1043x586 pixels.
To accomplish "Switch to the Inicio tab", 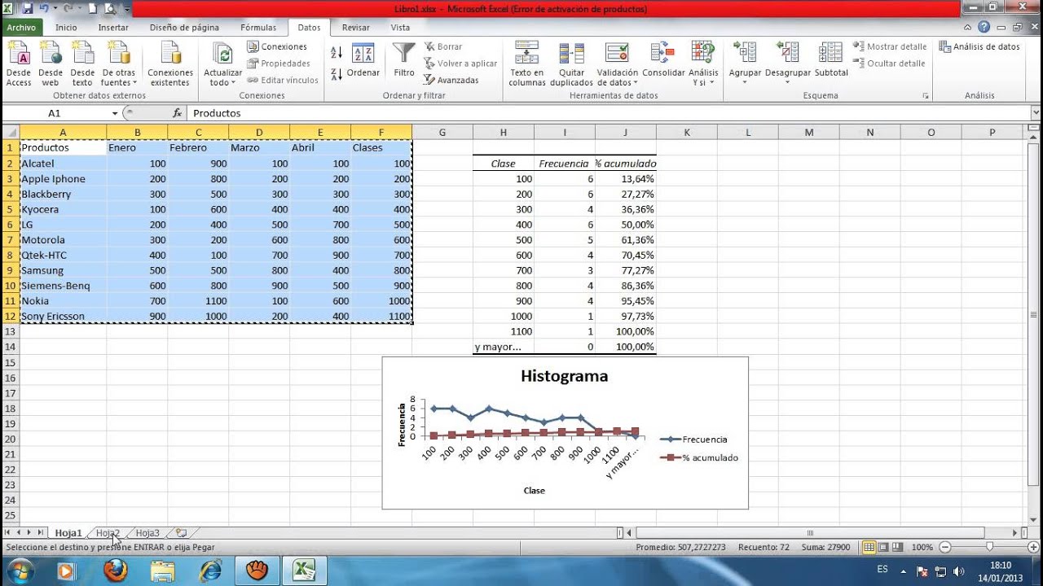I will [x=66, y=27].
